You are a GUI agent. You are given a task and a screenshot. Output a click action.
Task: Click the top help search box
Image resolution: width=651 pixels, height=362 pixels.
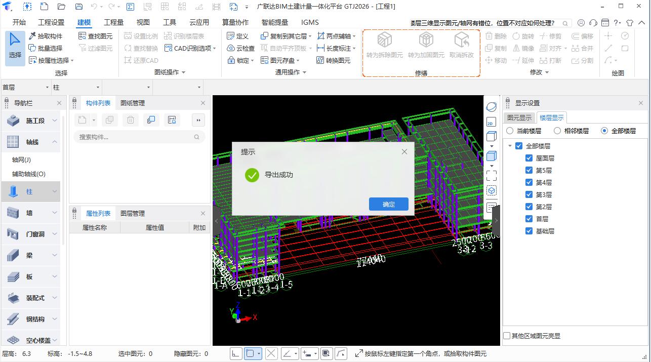[490, 23]
